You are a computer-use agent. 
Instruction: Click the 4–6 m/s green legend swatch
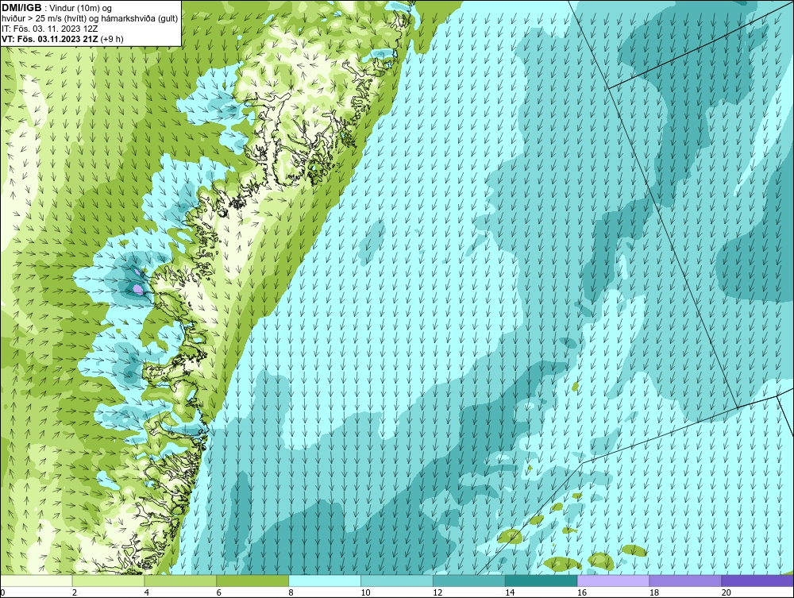(x=180, y=581)
